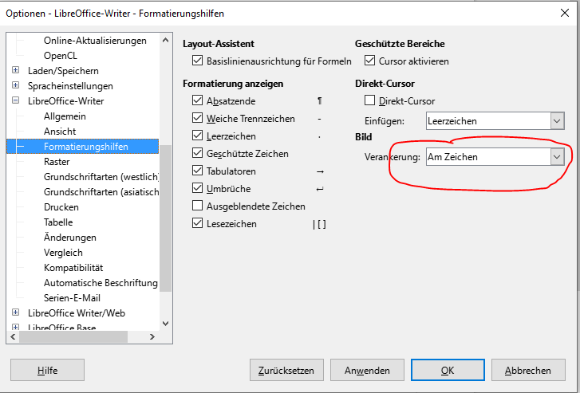Select OpenCL in the options tree
Image resolution: width=580 pixels, height=393 pixels.
(x=61, y=56)
